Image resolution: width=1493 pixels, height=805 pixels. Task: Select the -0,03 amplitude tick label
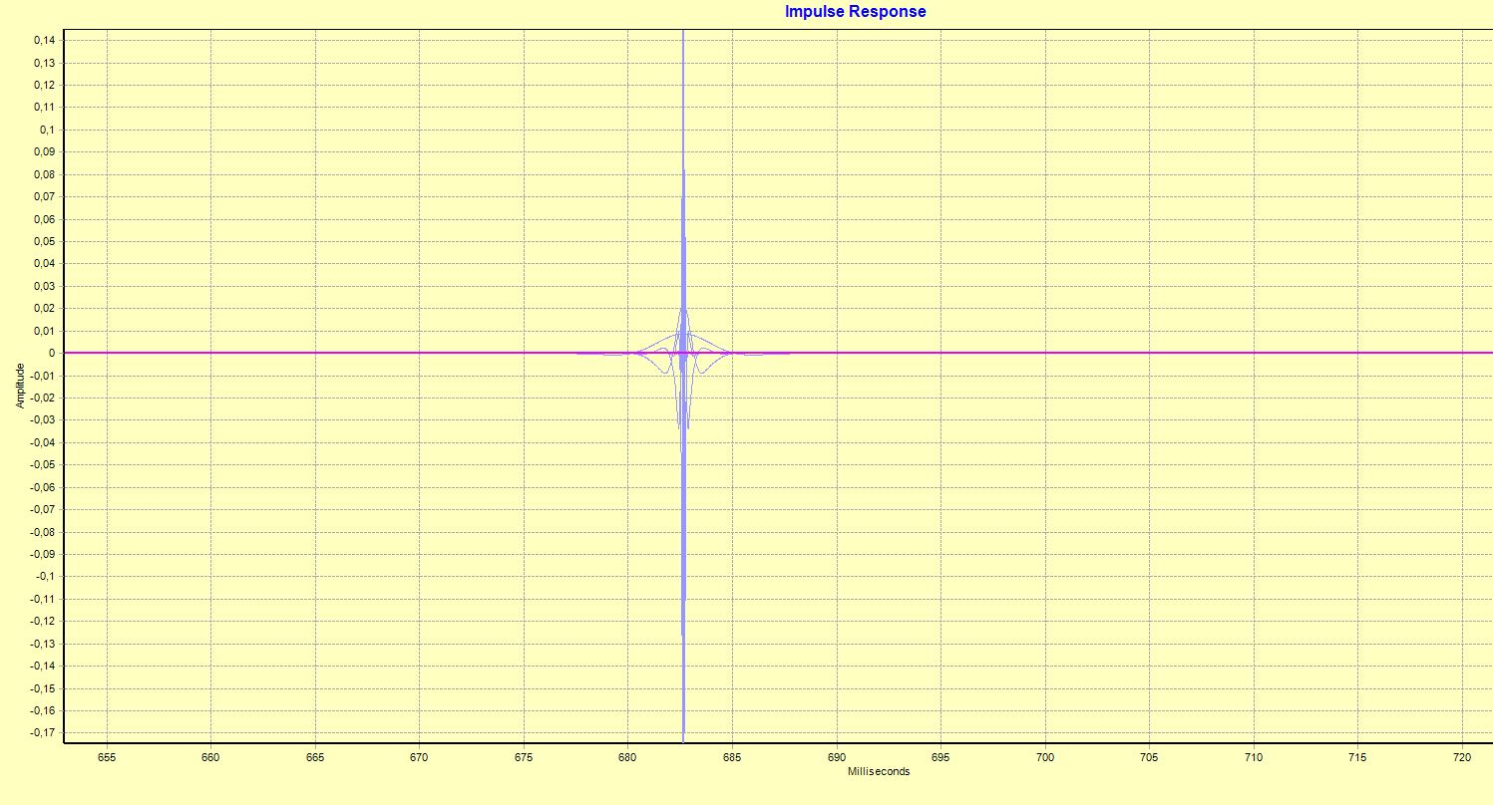point(42,419)
